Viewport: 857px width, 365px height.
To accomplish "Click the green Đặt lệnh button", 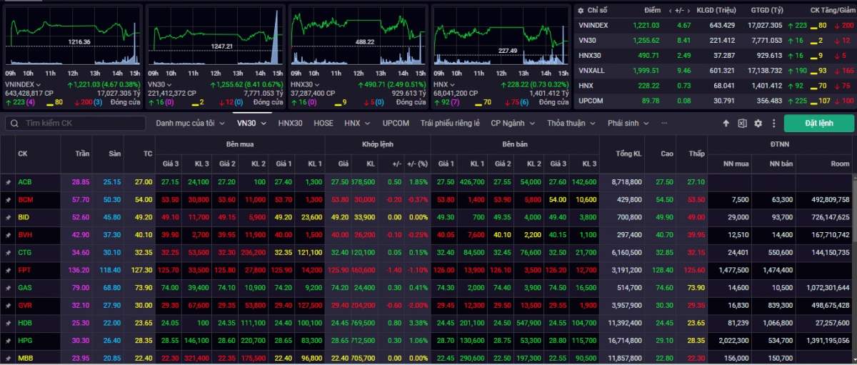I will click(x=818, y=123).
